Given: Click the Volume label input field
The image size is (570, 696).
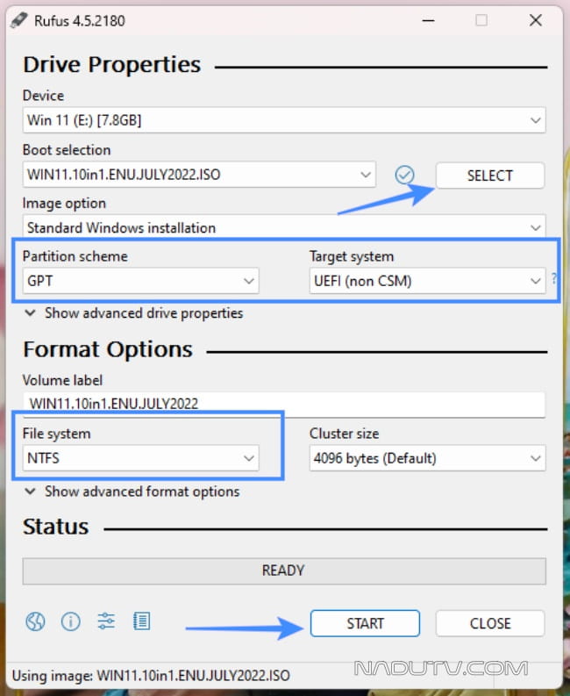Looking at the screenshot, I should pos(284,404).
